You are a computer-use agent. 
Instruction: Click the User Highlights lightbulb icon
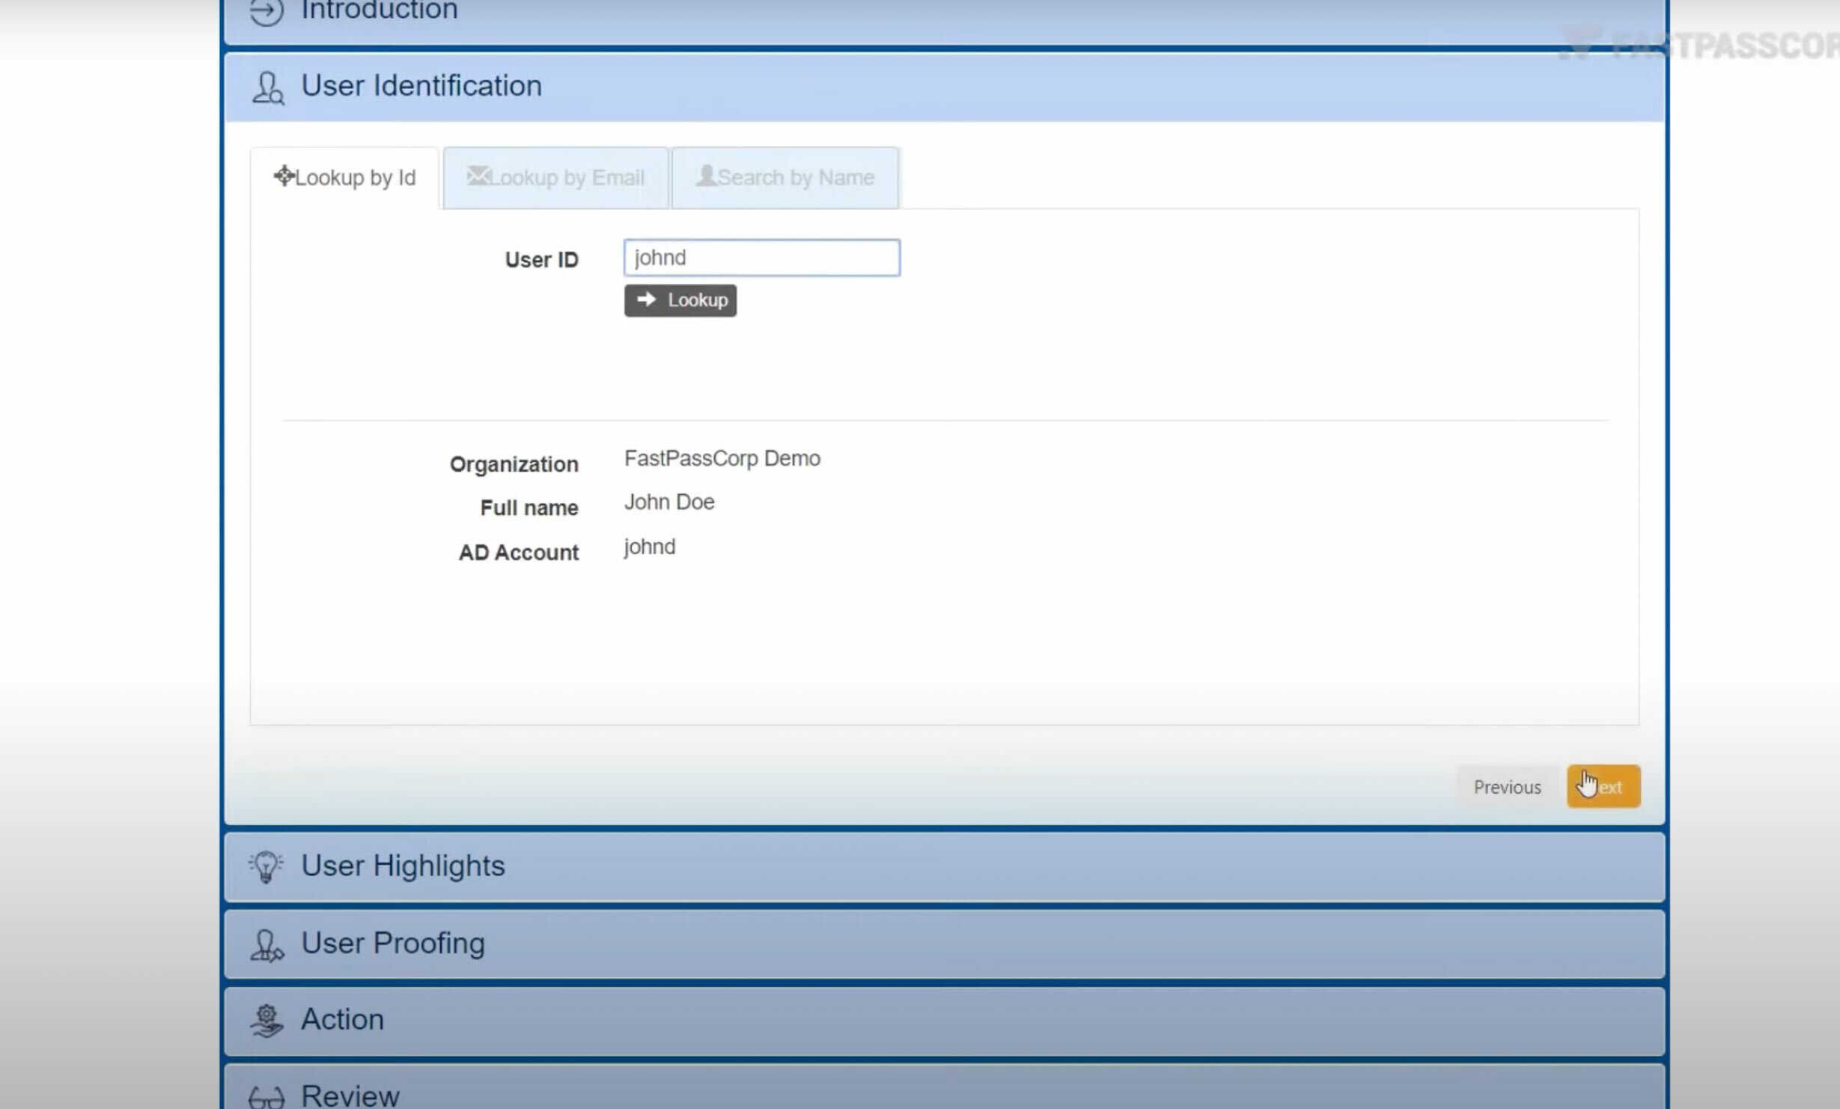tap(266, 866)
